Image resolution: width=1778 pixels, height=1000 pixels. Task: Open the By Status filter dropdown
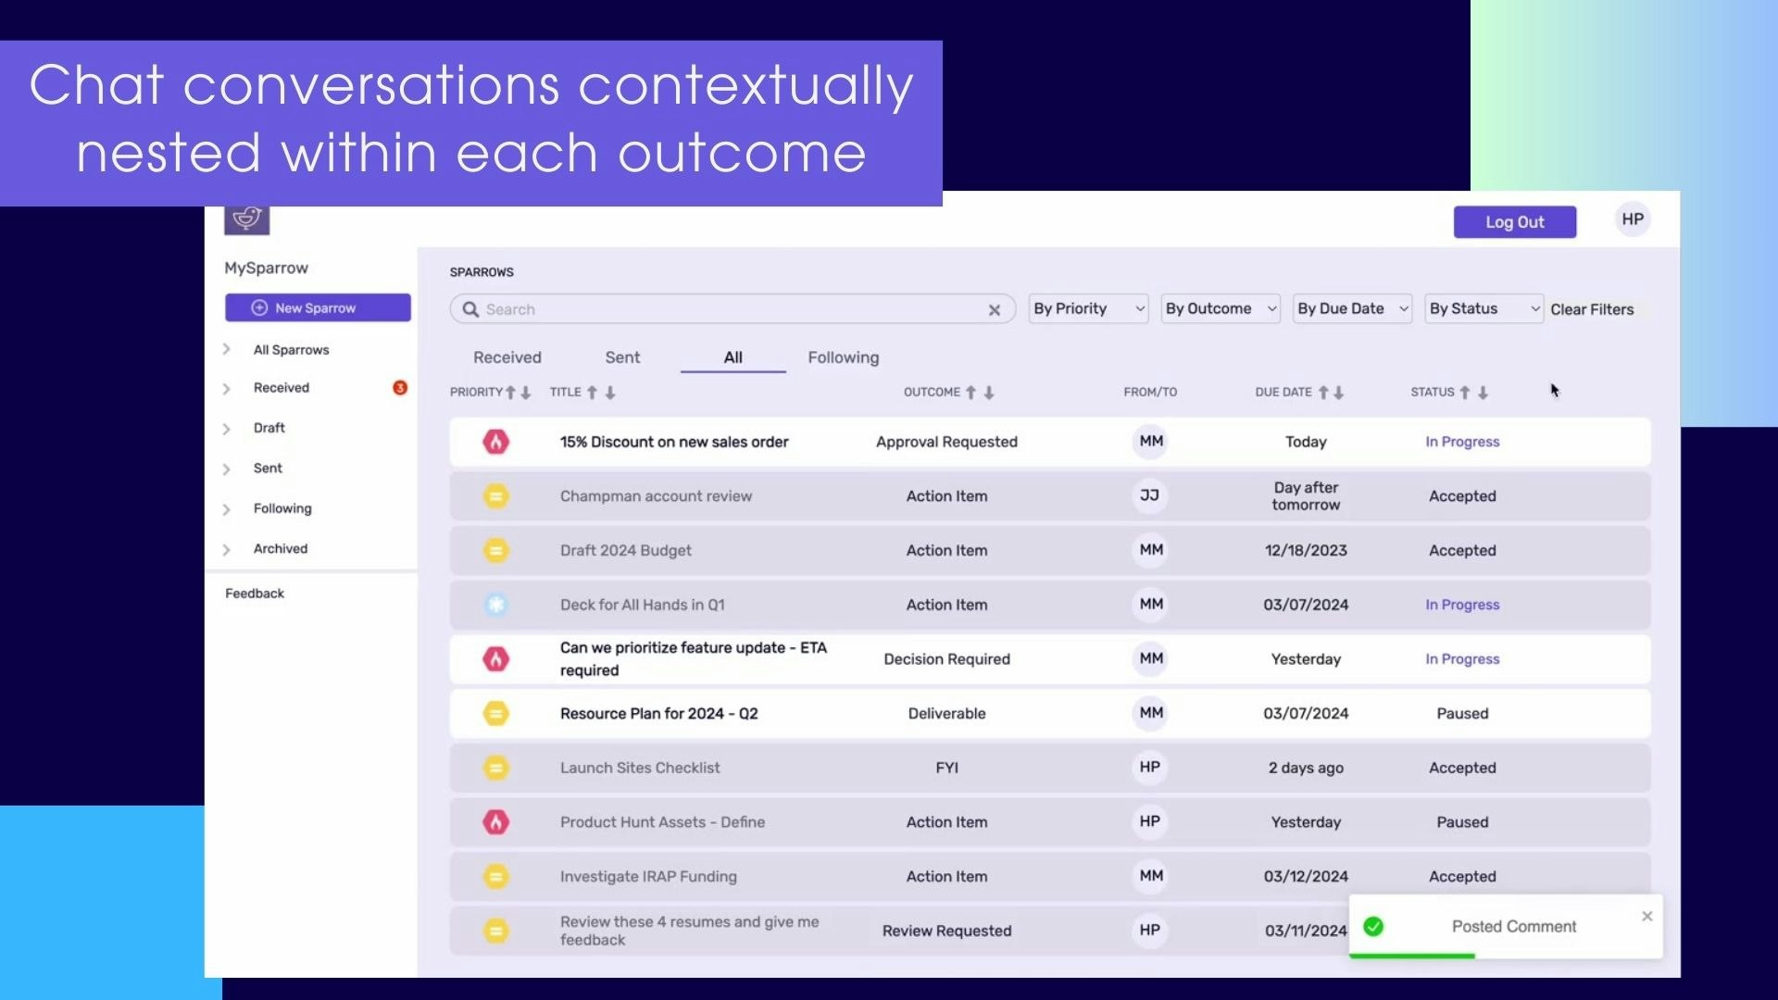coord(1484,309)
